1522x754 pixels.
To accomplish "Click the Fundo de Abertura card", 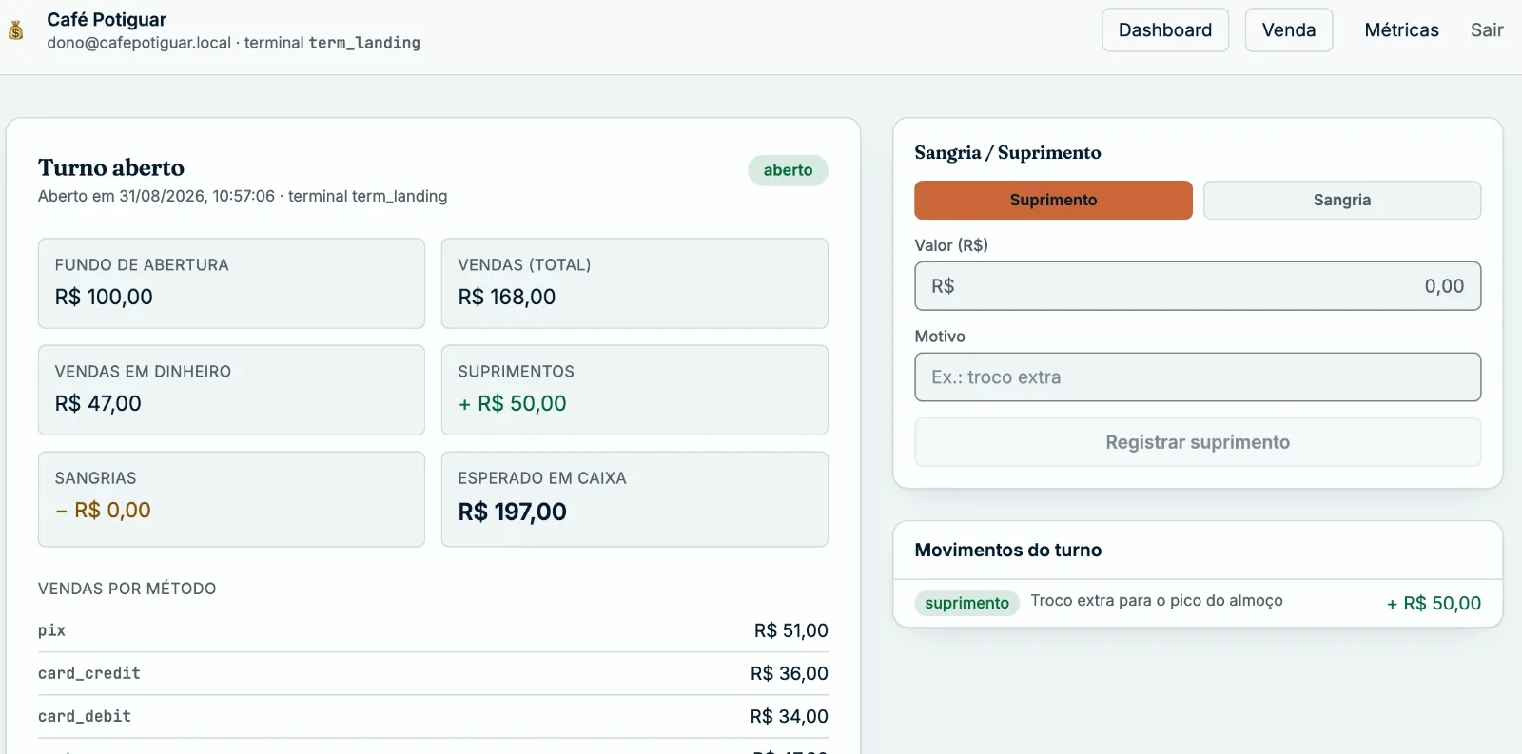I will (x=231, y=283).
